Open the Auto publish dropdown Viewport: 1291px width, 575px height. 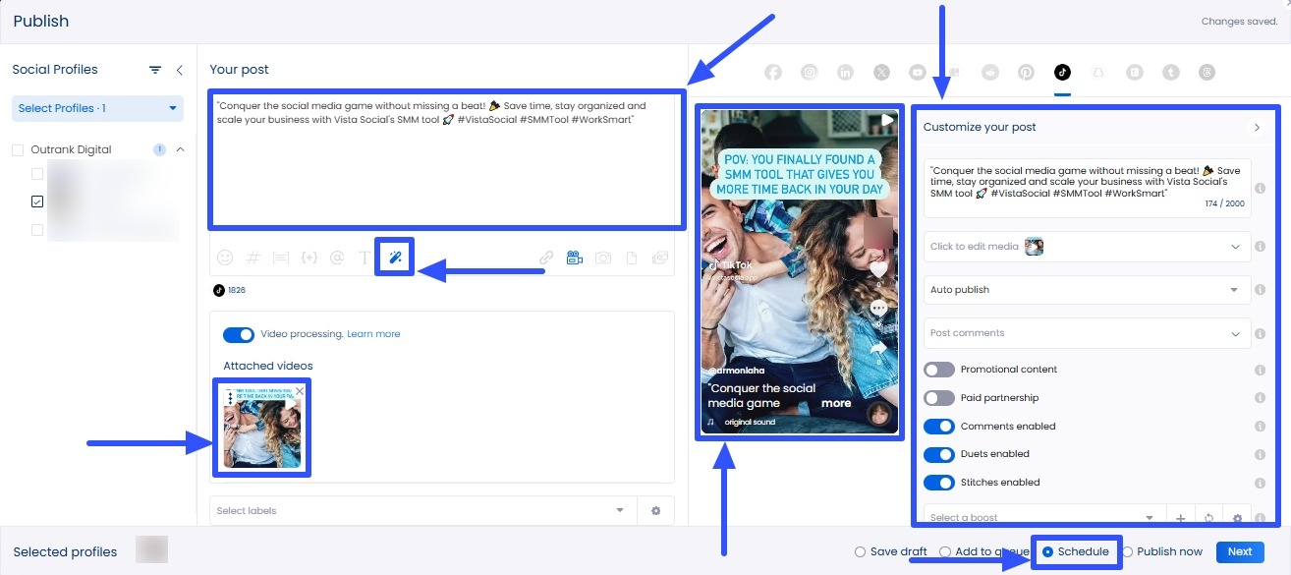tap(1086, 290)
